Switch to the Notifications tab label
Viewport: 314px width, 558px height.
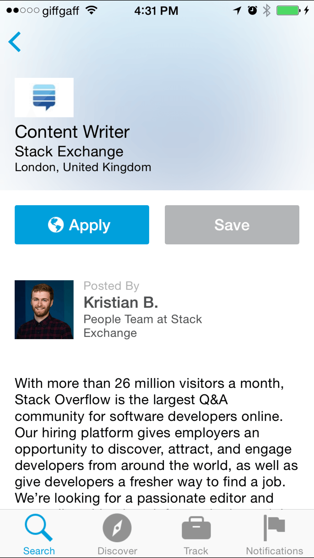click(275, 551)
